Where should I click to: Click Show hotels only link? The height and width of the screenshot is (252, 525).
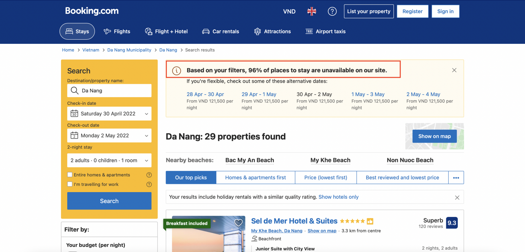click(339, 197)
